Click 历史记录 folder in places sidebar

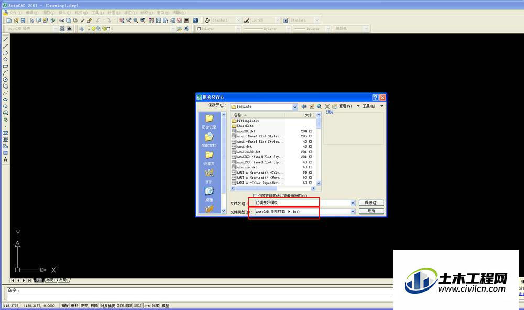(x=209, y=122)
